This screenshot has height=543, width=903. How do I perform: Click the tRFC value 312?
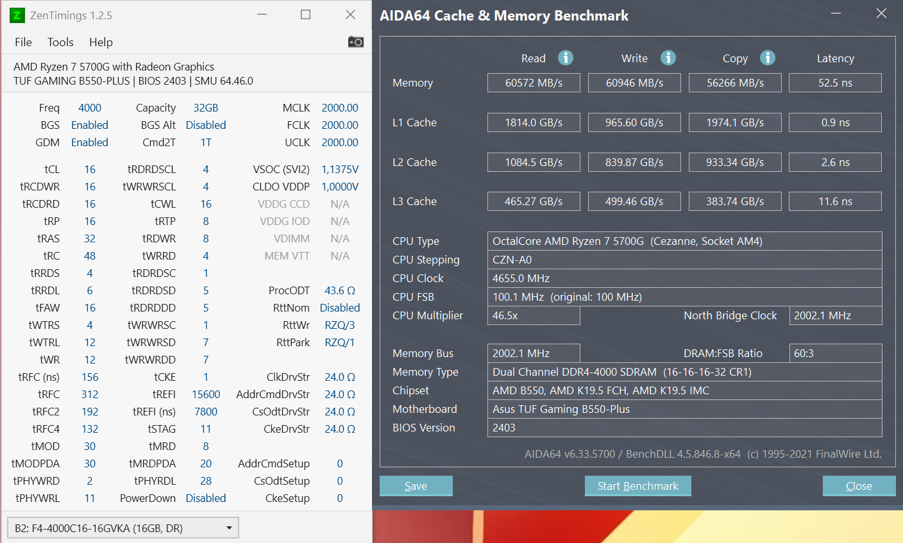90,394
